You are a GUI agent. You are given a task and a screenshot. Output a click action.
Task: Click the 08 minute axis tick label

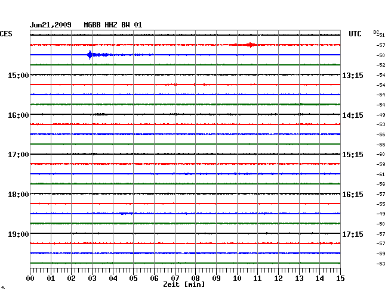coord(195,278)
